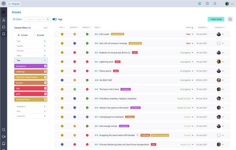The height and width of the screenshot is (150, 236).
Task: Expand the Severity filter section
Action: click(31, 46)
